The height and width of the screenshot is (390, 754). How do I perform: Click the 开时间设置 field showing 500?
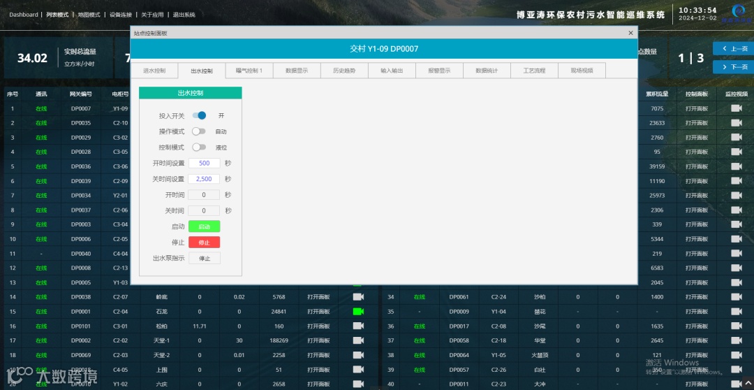[204, 164]
